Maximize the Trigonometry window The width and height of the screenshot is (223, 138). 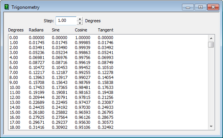coord(200,7)
